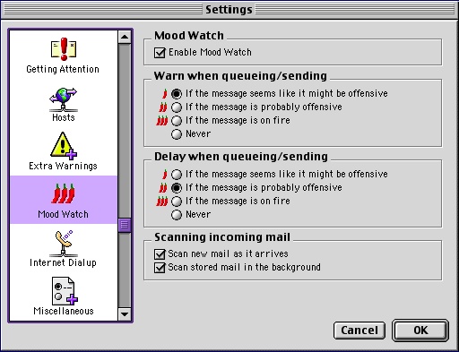Select Delay if the message is on fire
The image size is (459, 352).
177,202
